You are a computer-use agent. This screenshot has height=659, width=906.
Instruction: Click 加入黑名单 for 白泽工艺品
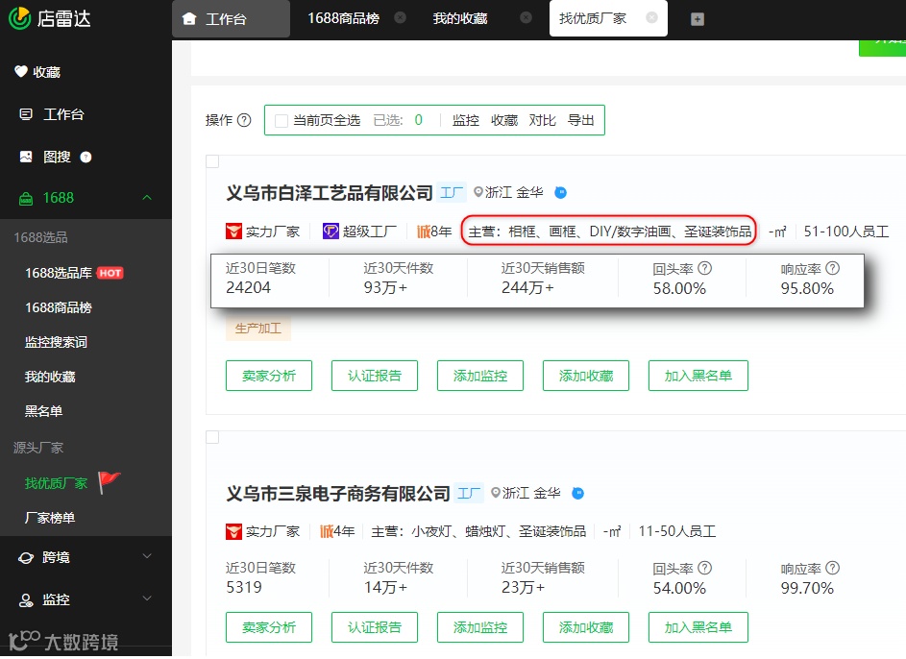click(x=698, y=376)
